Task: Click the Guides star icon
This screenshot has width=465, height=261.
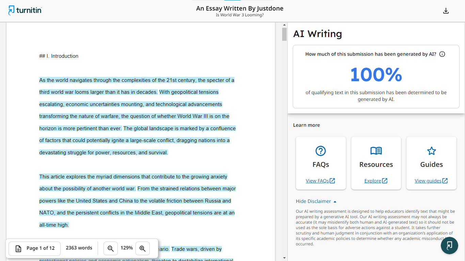Action: pyautogui.click(x=431, y=151)
